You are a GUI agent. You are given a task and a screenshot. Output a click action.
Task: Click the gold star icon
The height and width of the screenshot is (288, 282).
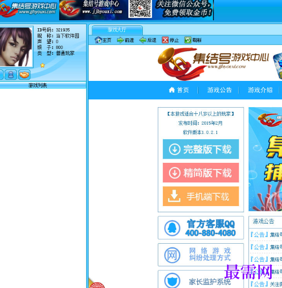[x=42, y=65]
